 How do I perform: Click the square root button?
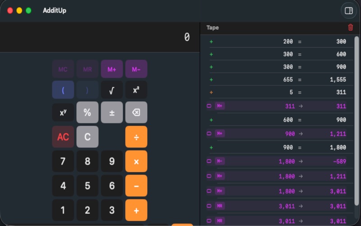point(111,90)
